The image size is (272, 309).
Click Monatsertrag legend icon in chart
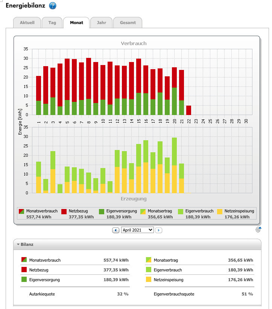tap(143, 211)
